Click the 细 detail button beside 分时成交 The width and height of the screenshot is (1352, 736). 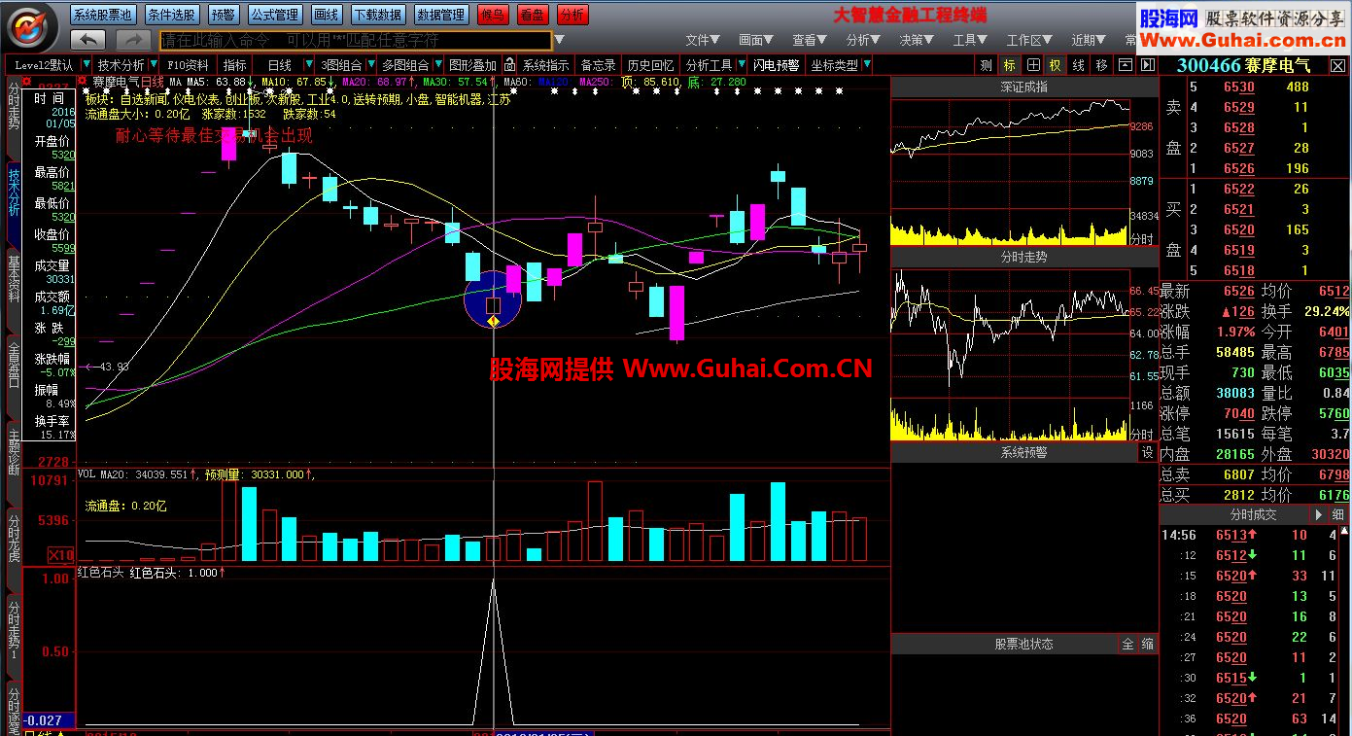click(1338, 514)
